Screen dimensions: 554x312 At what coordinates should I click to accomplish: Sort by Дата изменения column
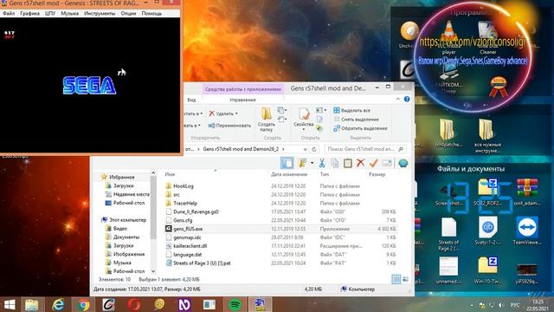(x=289, y=174)
